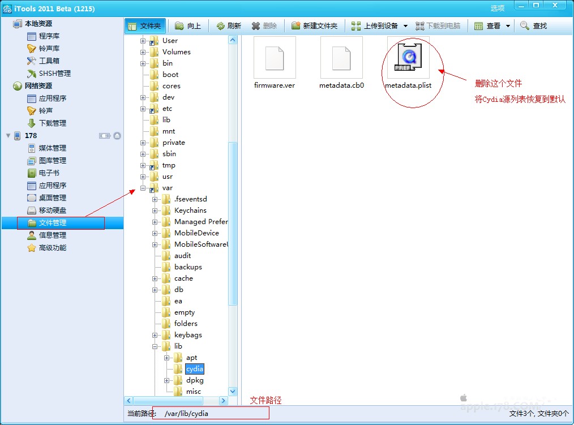Click 刷新 refresh toolbar button
The image size is (574, 425).
point(229,26)
